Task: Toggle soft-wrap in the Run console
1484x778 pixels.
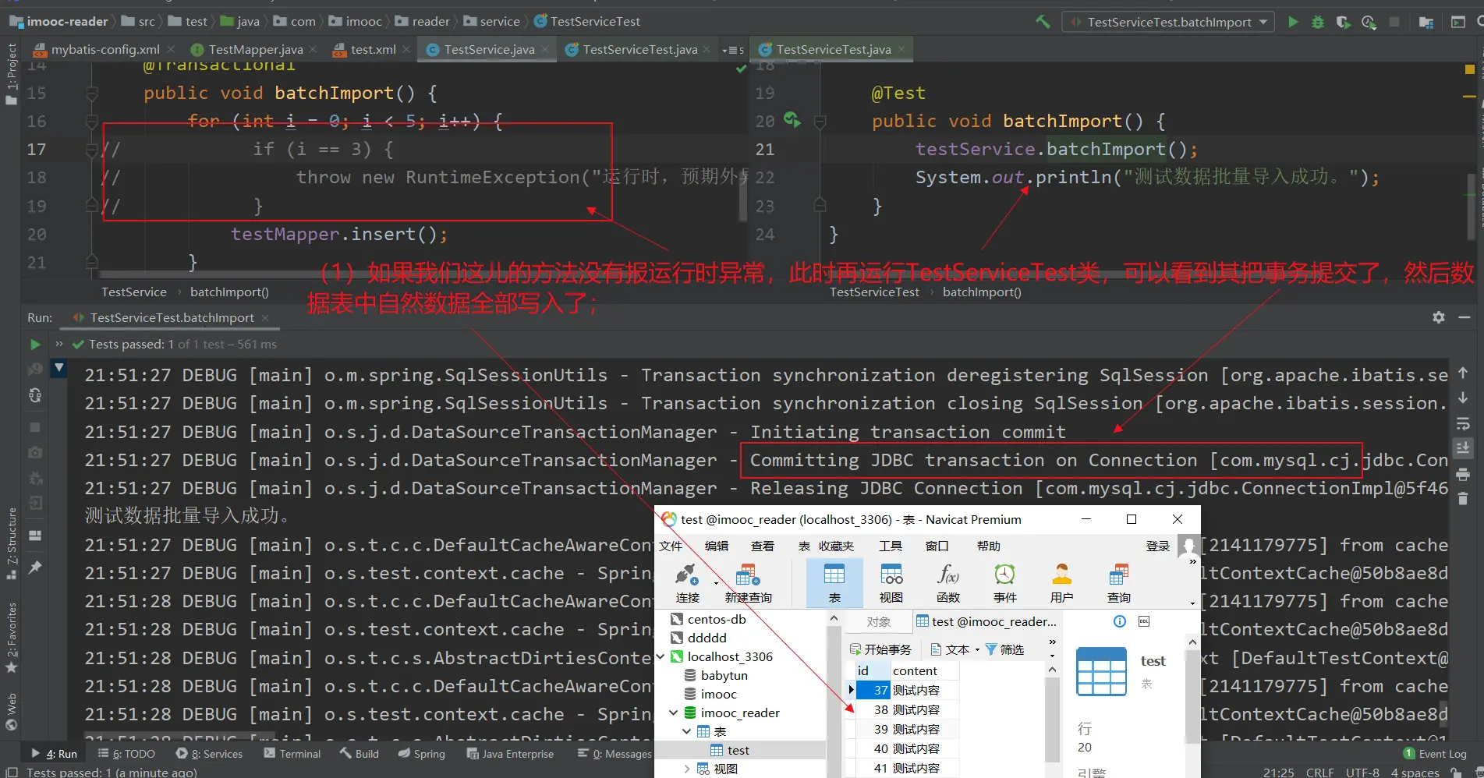Action: 1463,424
